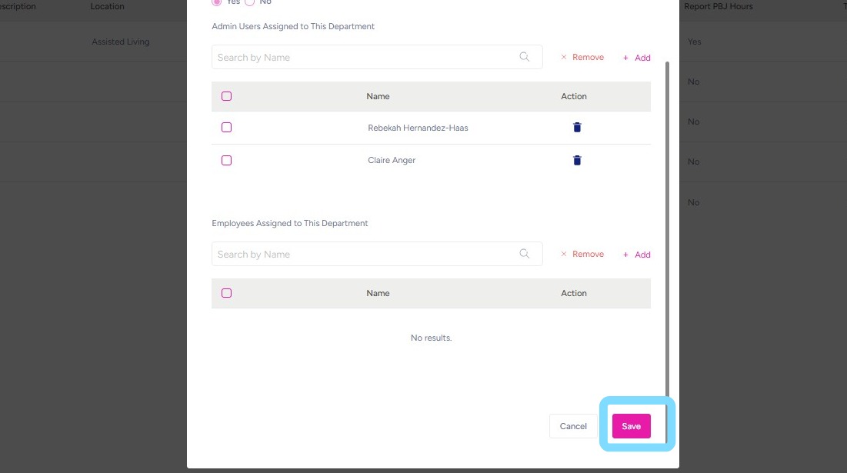Click the Name column header for admin users
This screenshot has width=847, height=473.
378,96
